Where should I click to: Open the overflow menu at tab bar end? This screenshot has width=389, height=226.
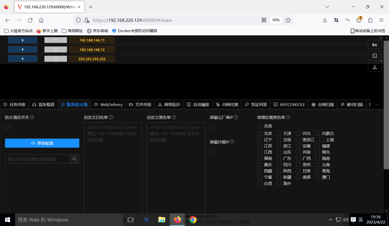coord(377,104)
